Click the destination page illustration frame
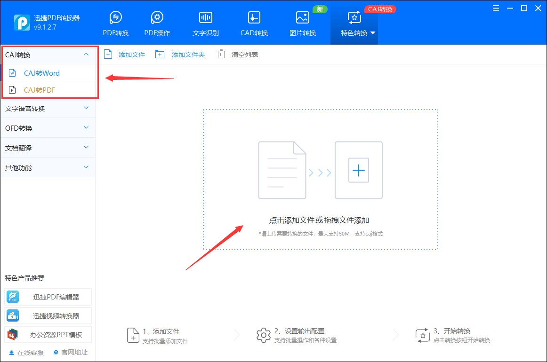547x362 pixels. pyautogui.click(x=359, y=170)
